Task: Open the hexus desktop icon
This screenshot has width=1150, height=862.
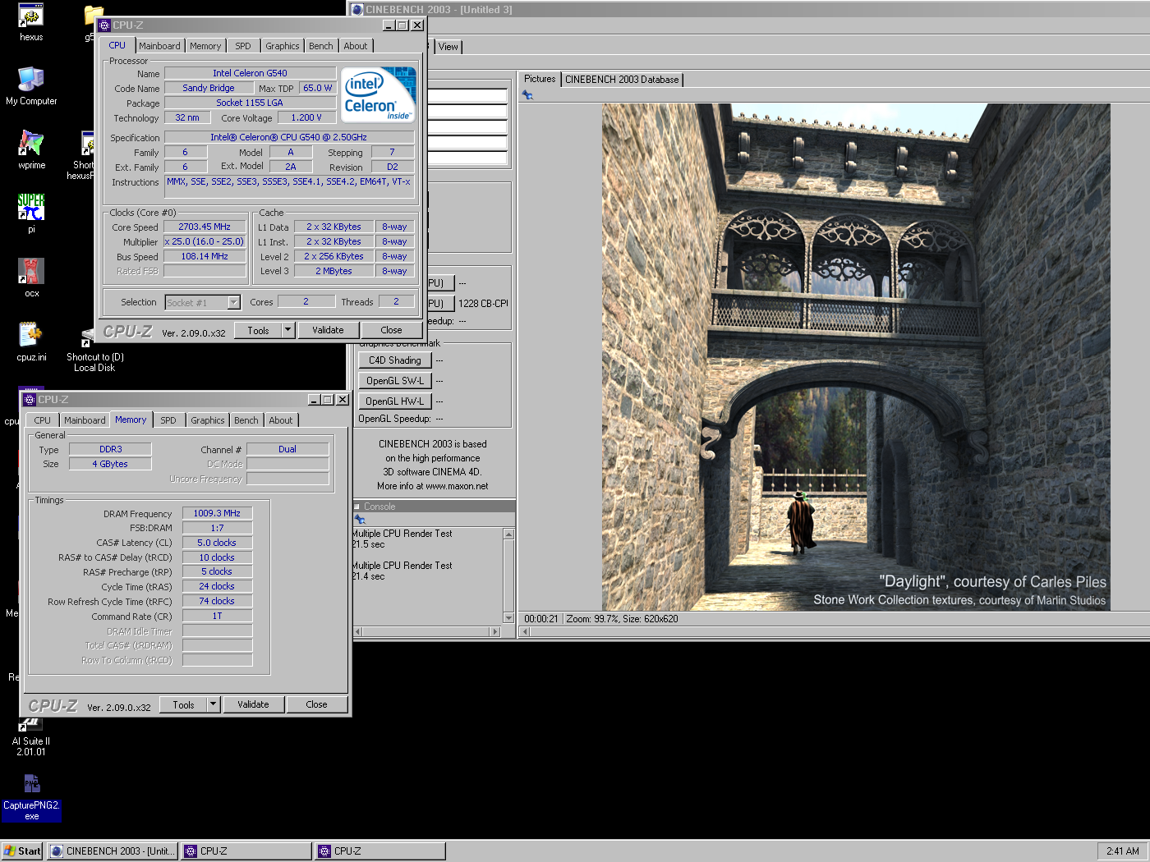Action: click(31, 22)
